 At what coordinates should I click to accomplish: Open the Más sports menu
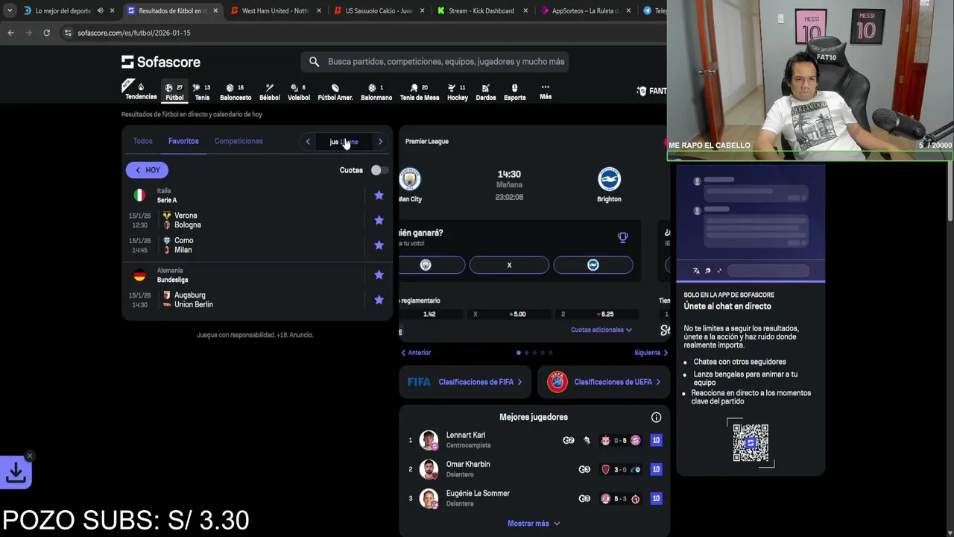(x=546, y=91)
